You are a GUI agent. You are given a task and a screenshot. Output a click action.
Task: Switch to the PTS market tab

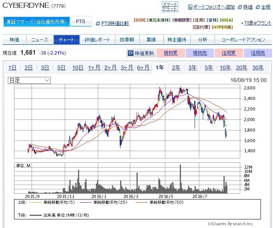[81, 21]
